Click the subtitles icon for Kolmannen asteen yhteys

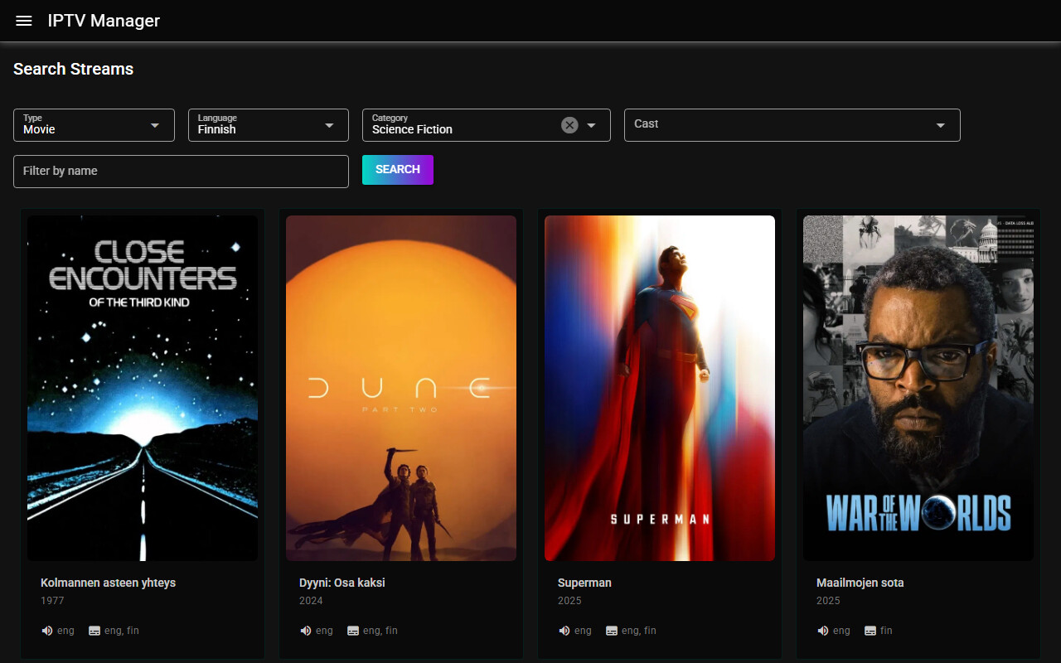pos(94,631)
